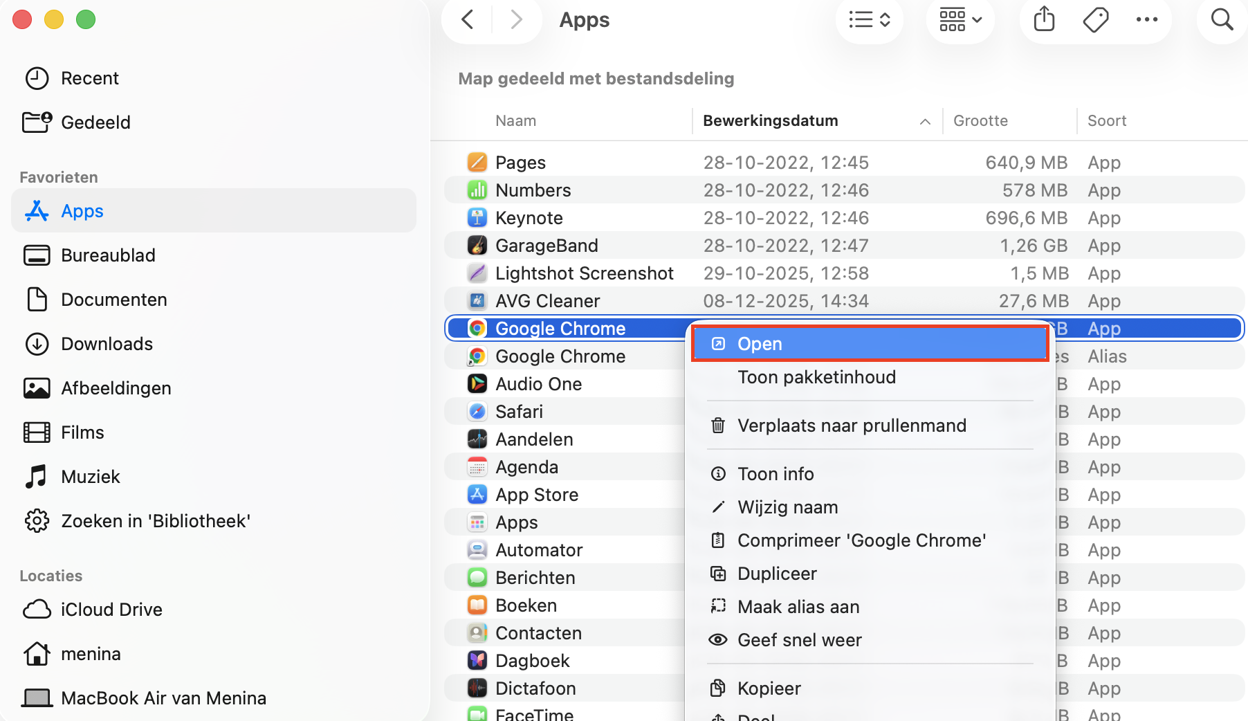The width and height of the screenshot is (1248, 721).
Task: Click the Safari app icon
Action: coord(477,411)
